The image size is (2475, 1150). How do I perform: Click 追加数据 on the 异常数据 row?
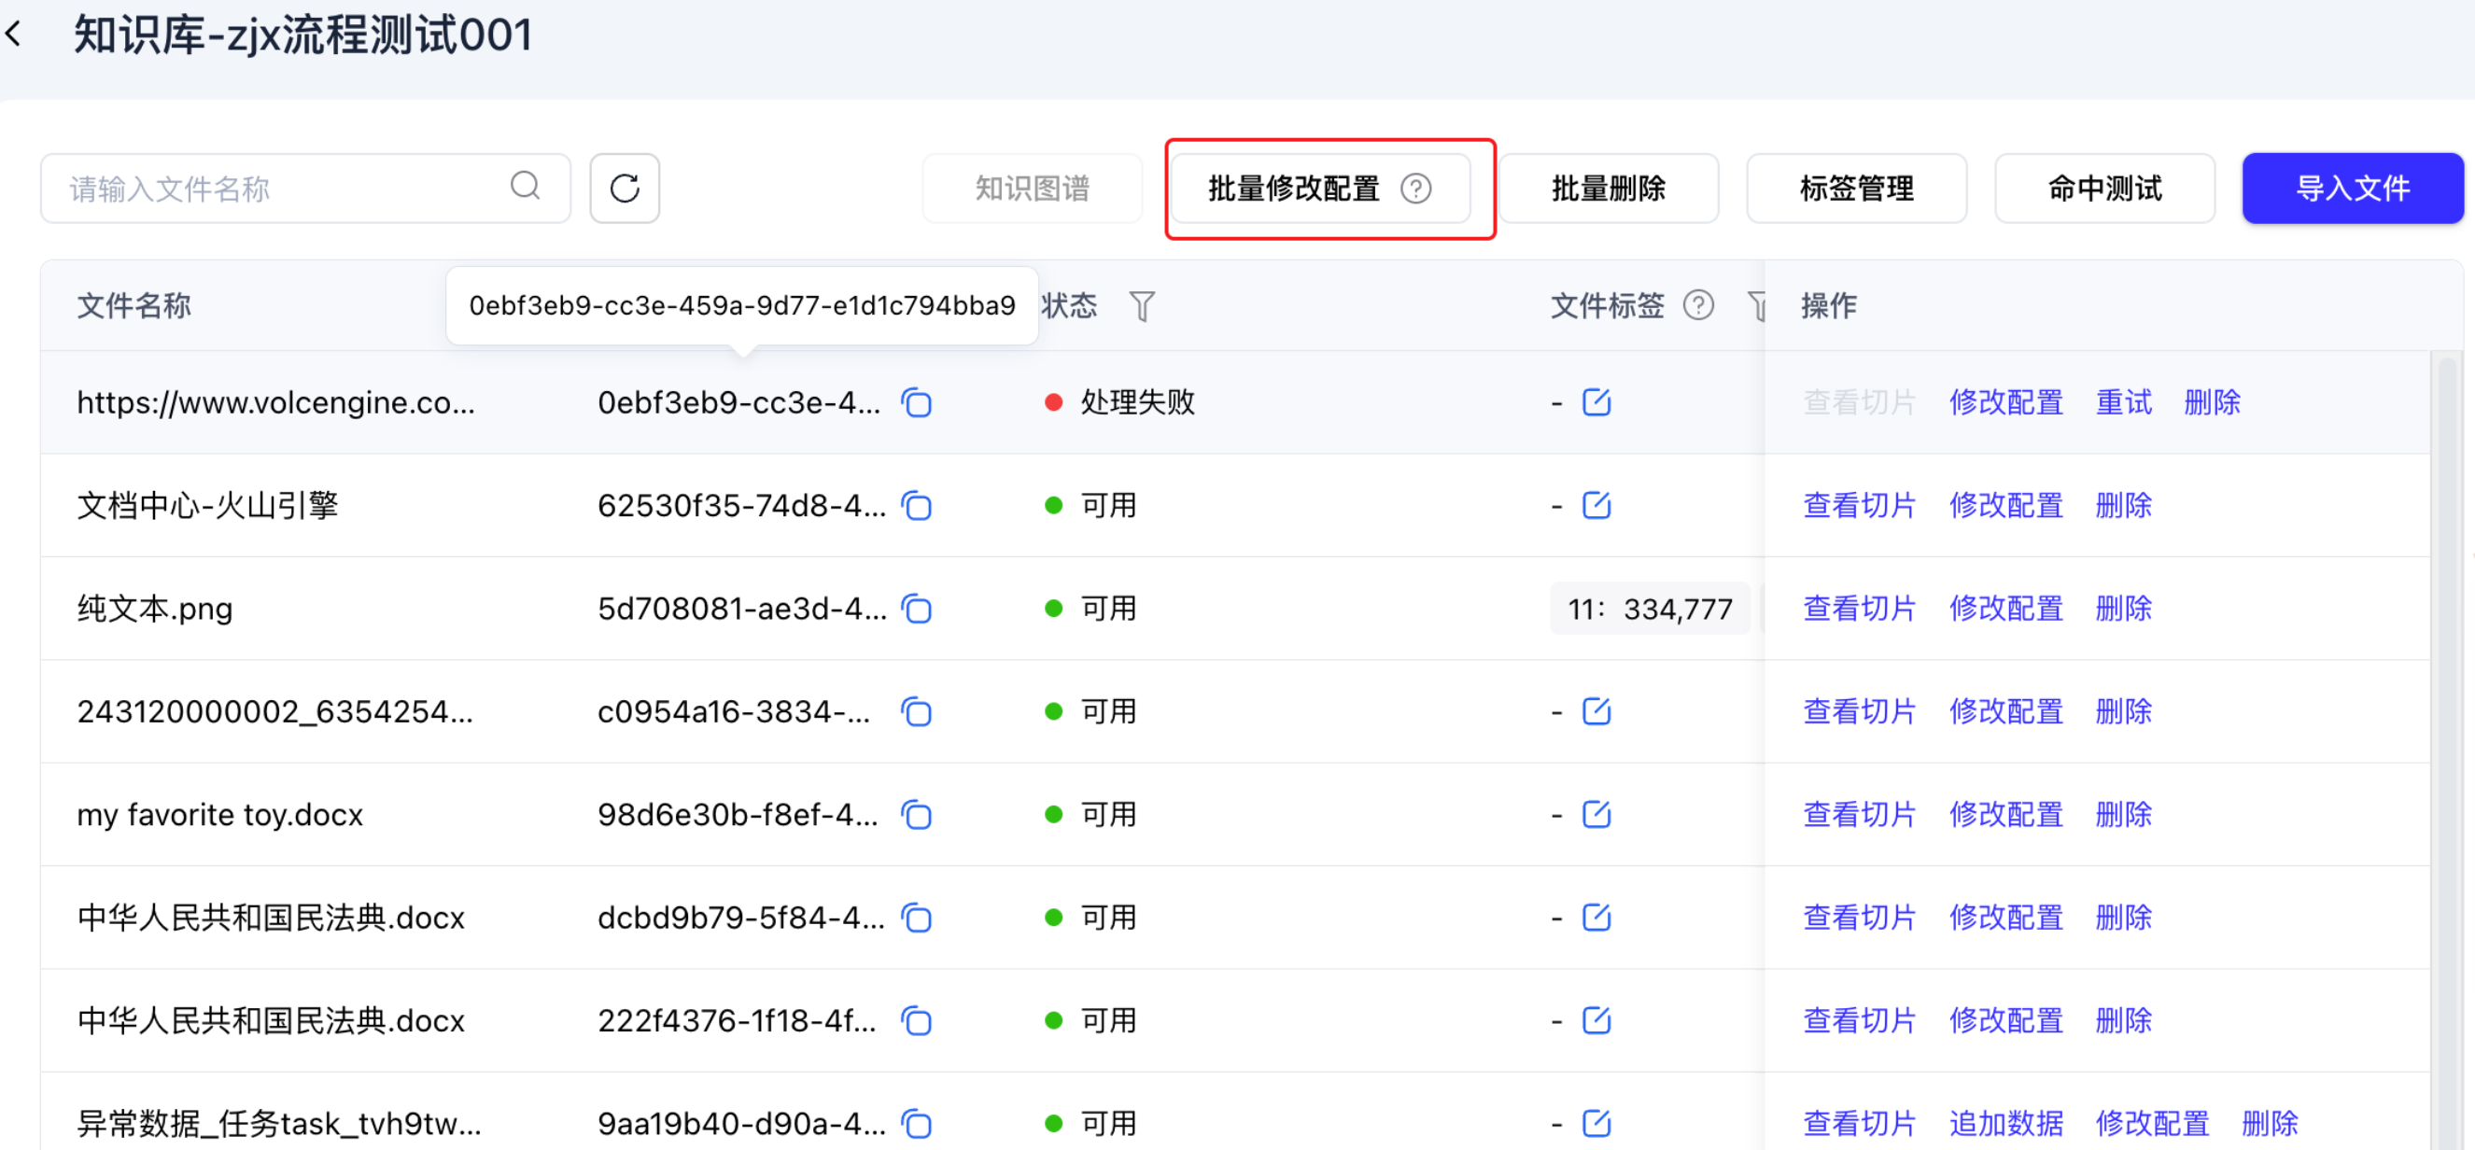2006,1123
